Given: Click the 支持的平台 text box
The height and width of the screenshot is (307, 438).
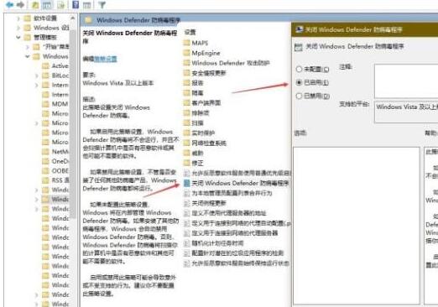Looking at the screenshot, I should [x=406, y=112].
